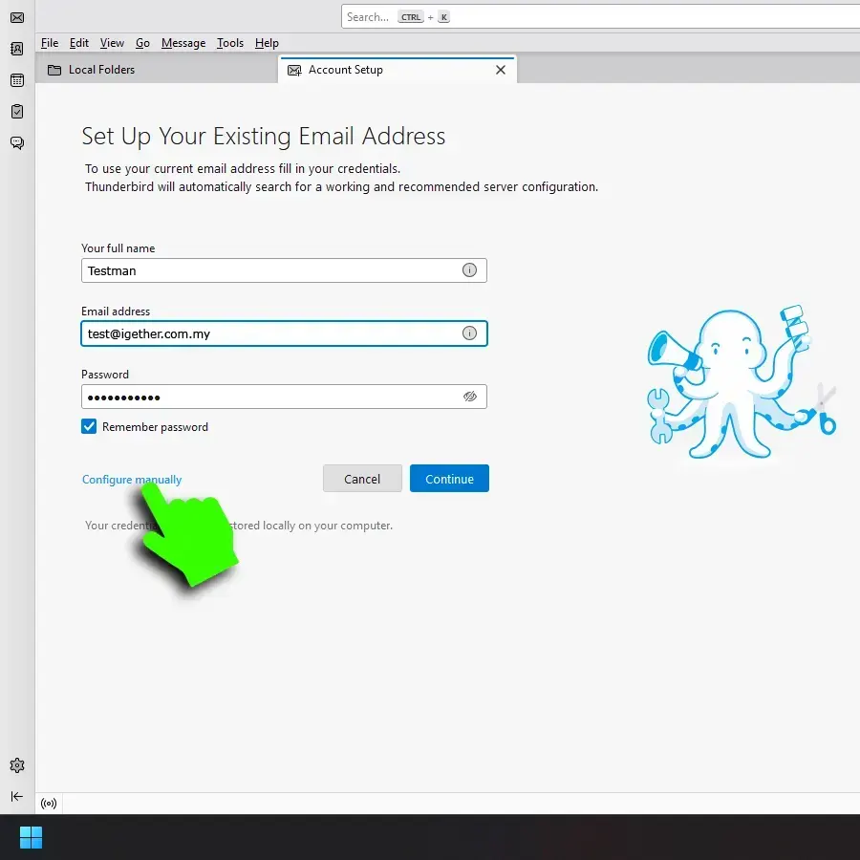Click the Configure manually link
The image size is (860, 860).
click(131, 480)
